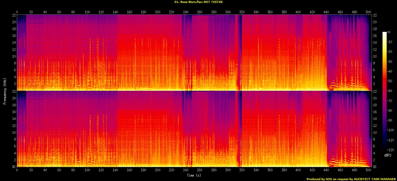The image size is (397, 181).
Task: Click tick '320' on the top time axis
Action: tap(242, 12)
